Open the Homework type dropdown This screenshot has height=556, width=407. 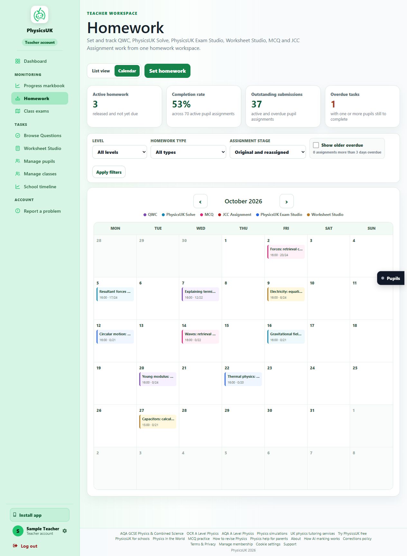pos(189,152)
